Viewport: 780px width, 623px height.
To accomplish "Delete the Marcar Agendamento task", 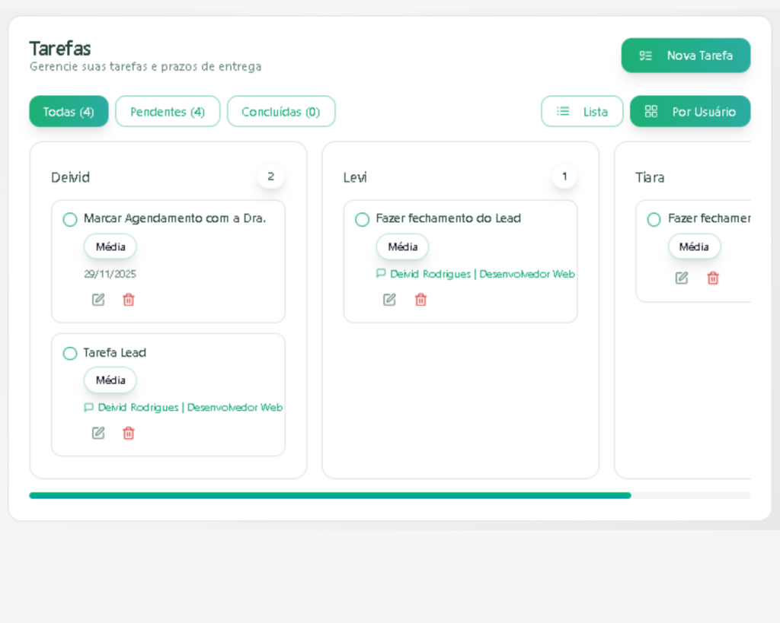I will coord(129,300).
